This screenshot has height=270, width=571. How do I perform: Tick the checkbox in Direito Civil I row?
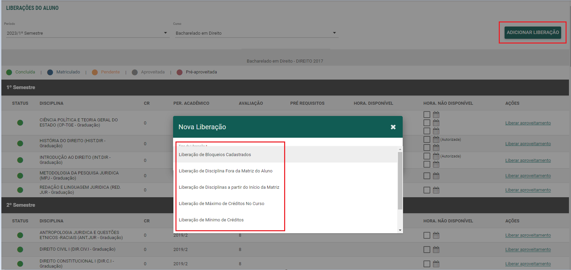click(427, 250)
